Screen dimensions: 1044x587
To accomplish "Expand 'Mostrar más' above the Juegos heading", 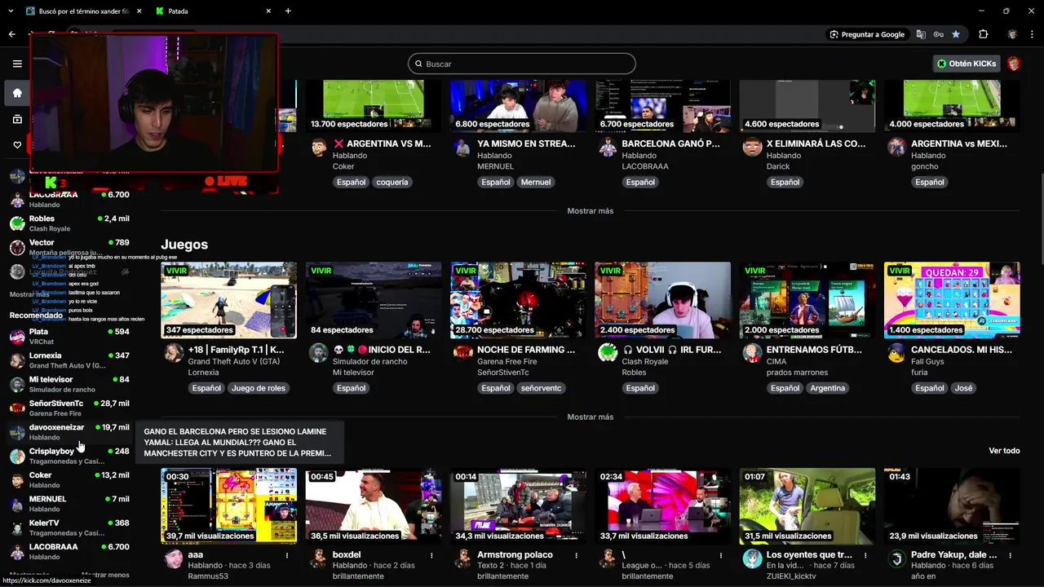I will pos(590,211).
